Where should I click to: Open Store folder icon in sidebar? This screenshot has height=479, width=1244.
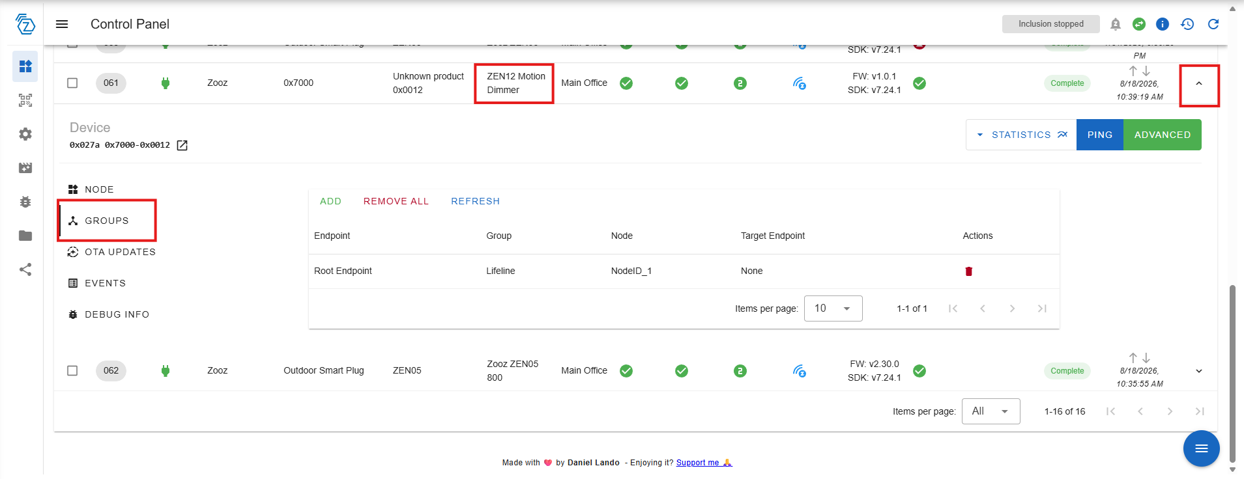click(x=25, y=236)
